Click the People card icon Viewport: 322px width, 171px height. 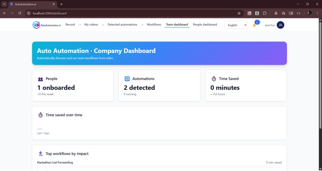tap(40, 79)
